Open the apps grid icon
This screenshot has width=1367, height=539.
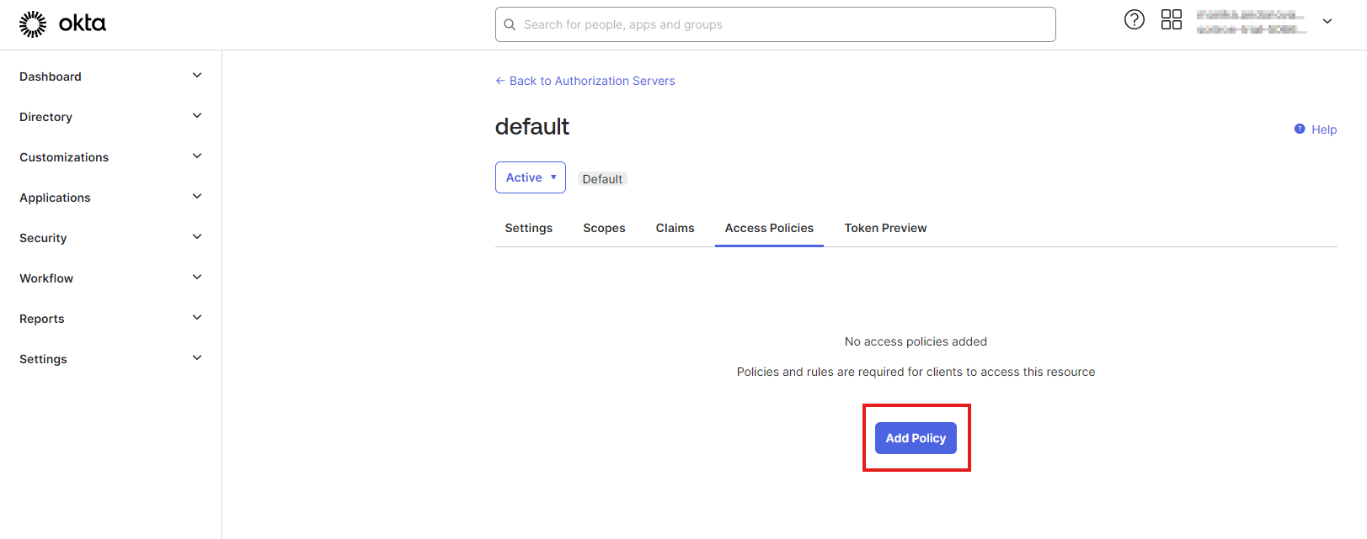click(x=1171, y=19)
